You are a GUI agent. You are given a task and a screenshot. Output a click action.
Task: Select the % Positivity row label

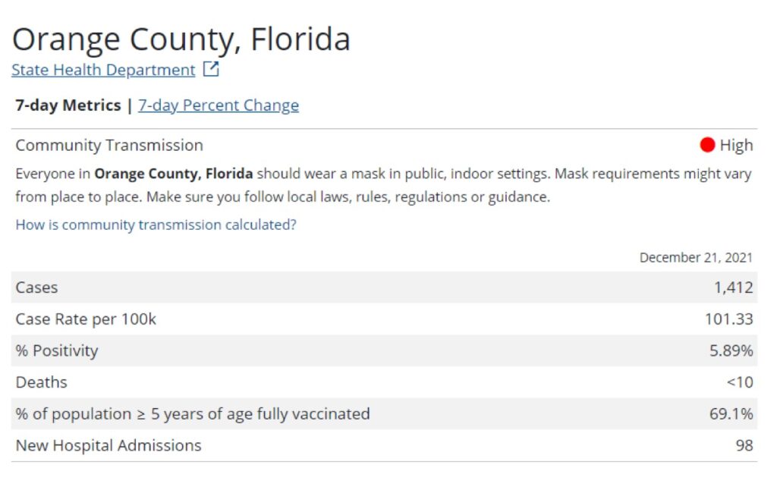tap(57, 351)
